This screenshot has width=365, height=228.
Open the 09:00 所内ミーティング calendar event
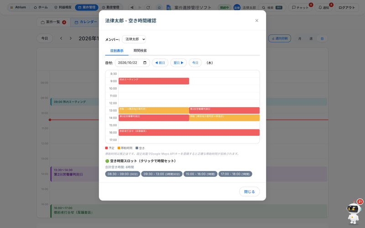tap(189, 102)
